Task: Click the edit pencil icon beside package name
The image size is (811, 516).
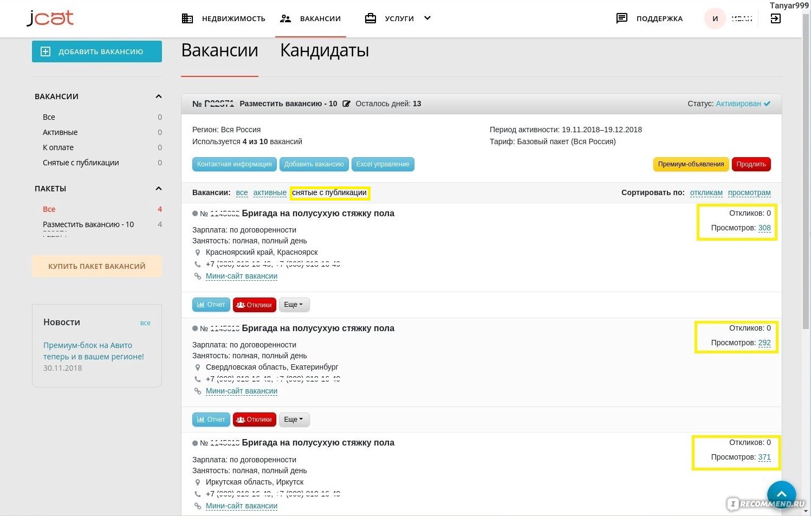Action: [346, 104]
